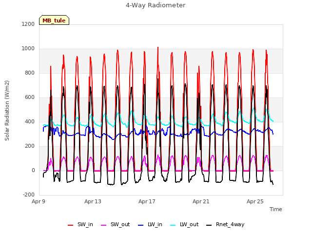The width and height of the screenshot is (312, 234).
Task: Click the Apr 13 x-axis label
Action: pyautogui.click(x=93, y=201)
